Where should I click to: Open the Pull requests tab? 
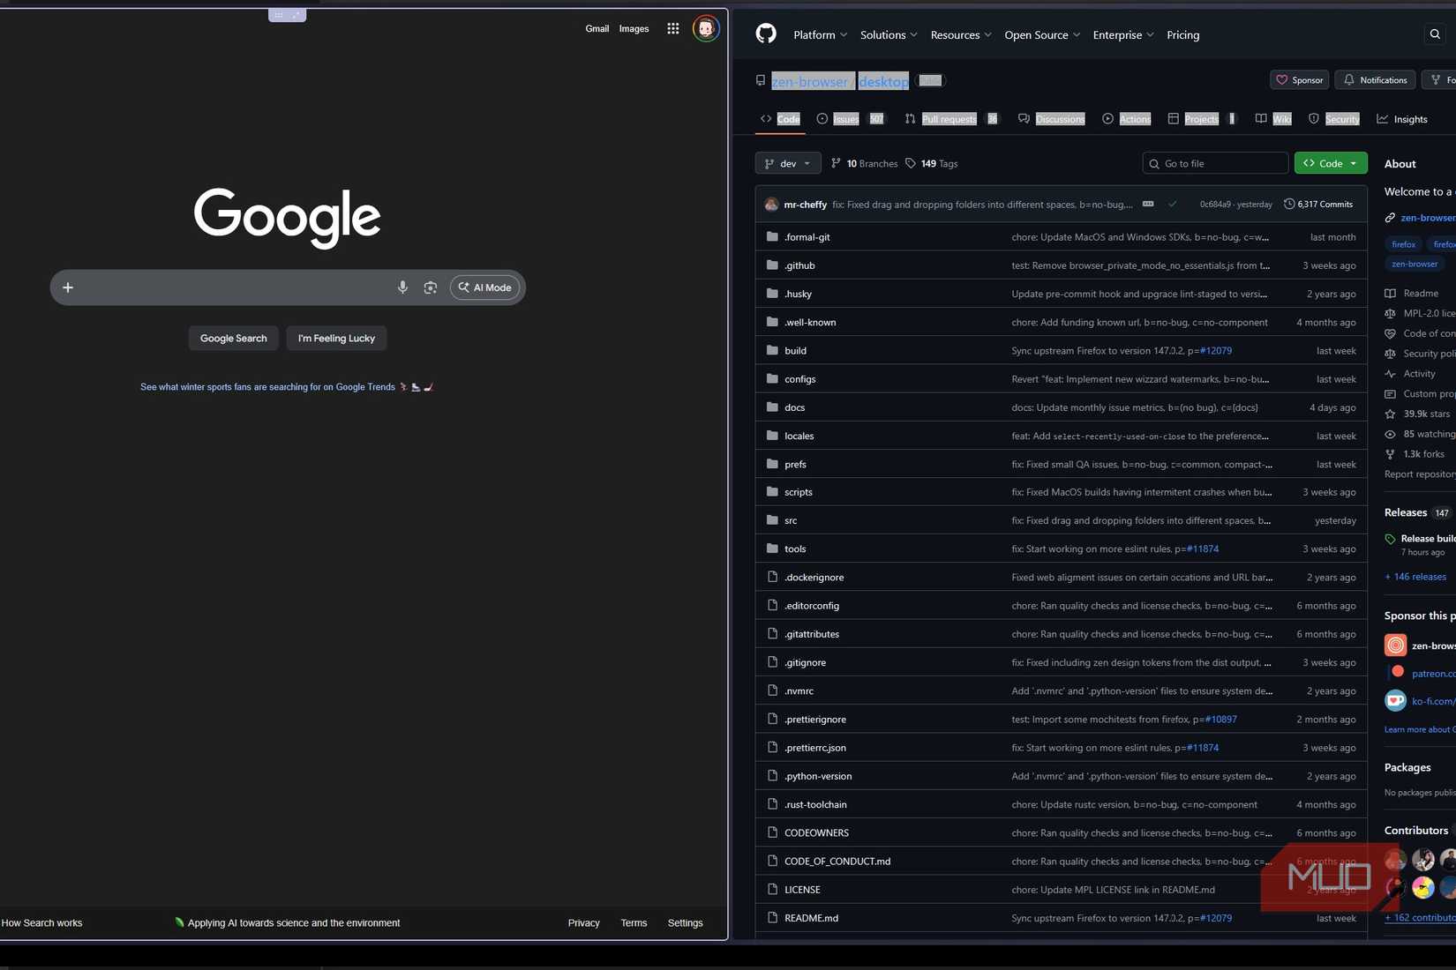click(x=949, y=119)
